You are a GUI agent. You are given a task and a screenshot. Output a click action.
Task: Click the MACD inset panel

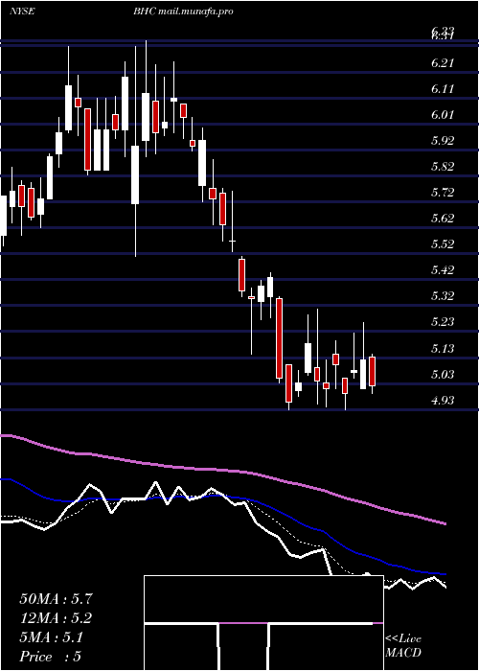pos(263,623)
